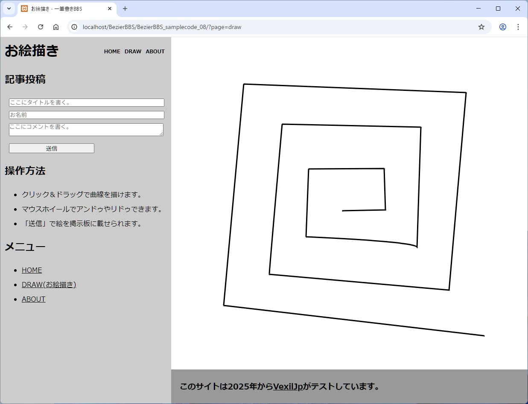Click the browser forward arrow

click(25, 27)
